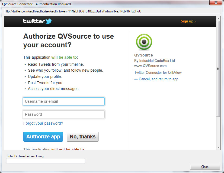Click the Close button at bottom right

click(x=205, y=167)
